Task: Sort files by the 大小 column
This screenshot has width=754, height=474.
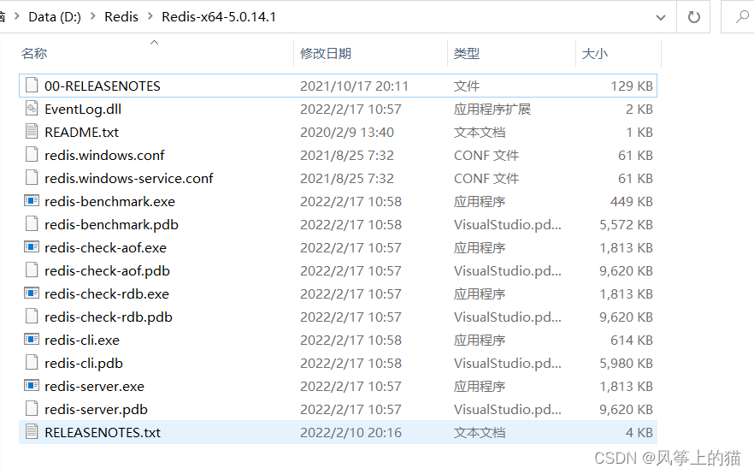Action: (x=595, y=53)
